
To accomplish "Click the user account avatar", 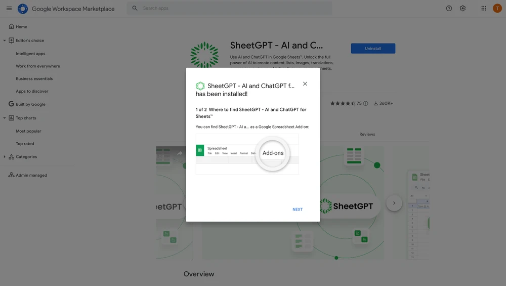I will pos(497,8).
